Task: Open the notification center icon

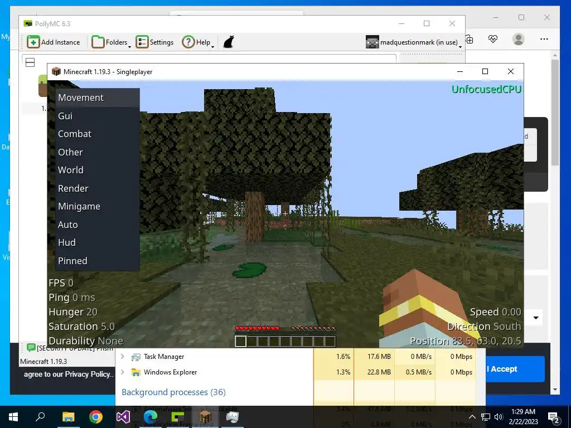Action: [x=554, y=417]
